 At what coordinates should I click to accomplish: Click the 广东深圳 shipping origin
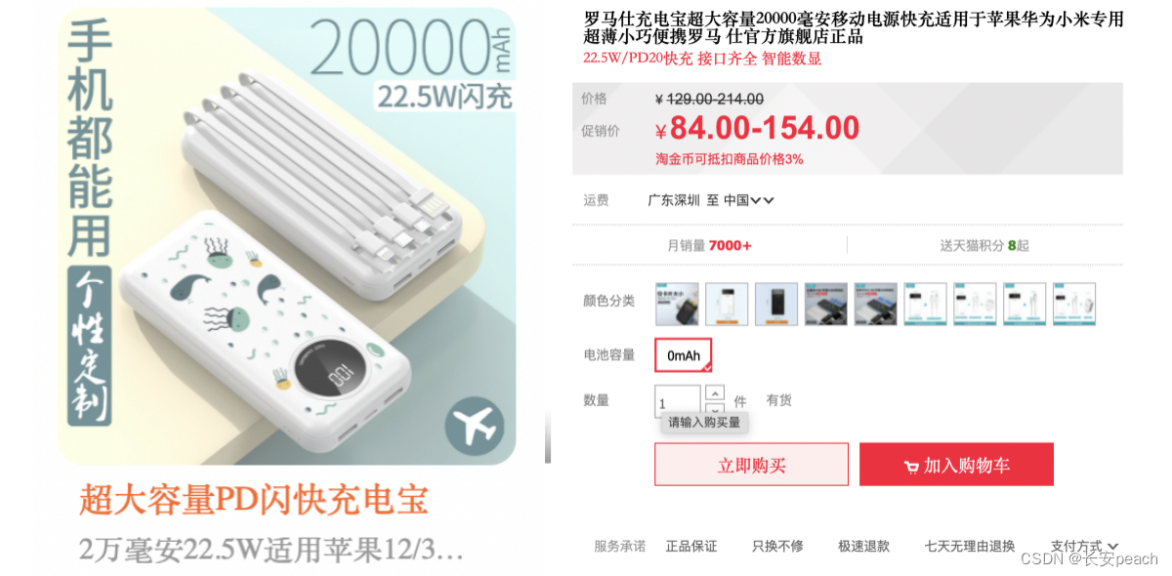[674, 200]
